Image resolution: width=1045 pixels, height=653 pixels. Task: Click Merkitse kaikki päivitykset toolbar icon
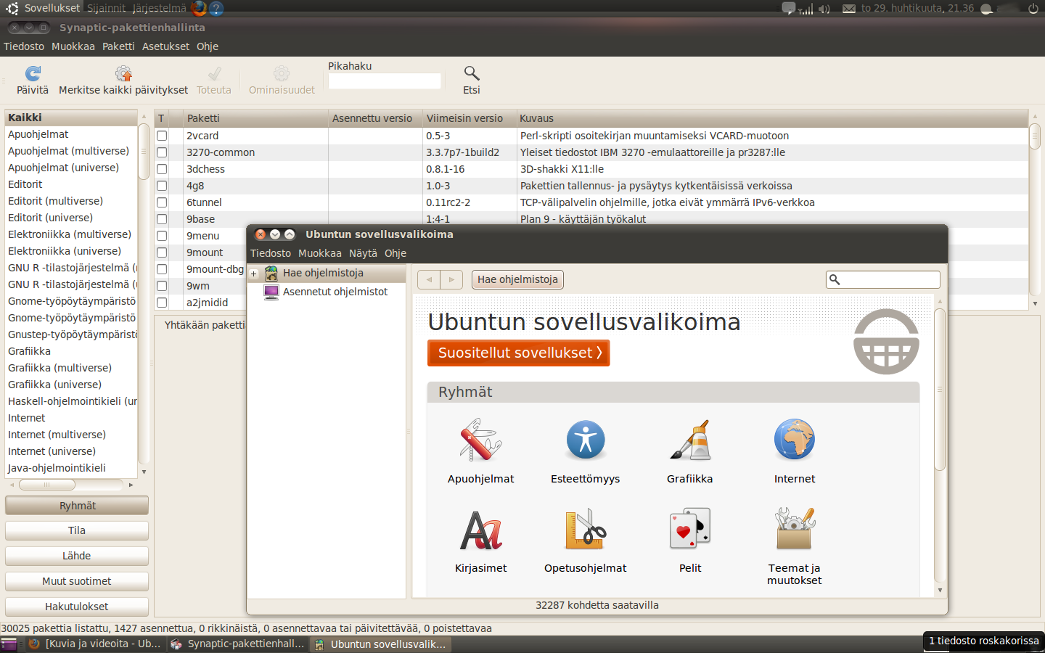[x=123, y=73]
